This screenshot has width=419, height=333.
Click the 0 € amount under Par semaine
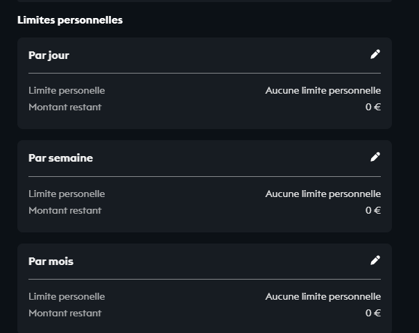tap(373, 210)
